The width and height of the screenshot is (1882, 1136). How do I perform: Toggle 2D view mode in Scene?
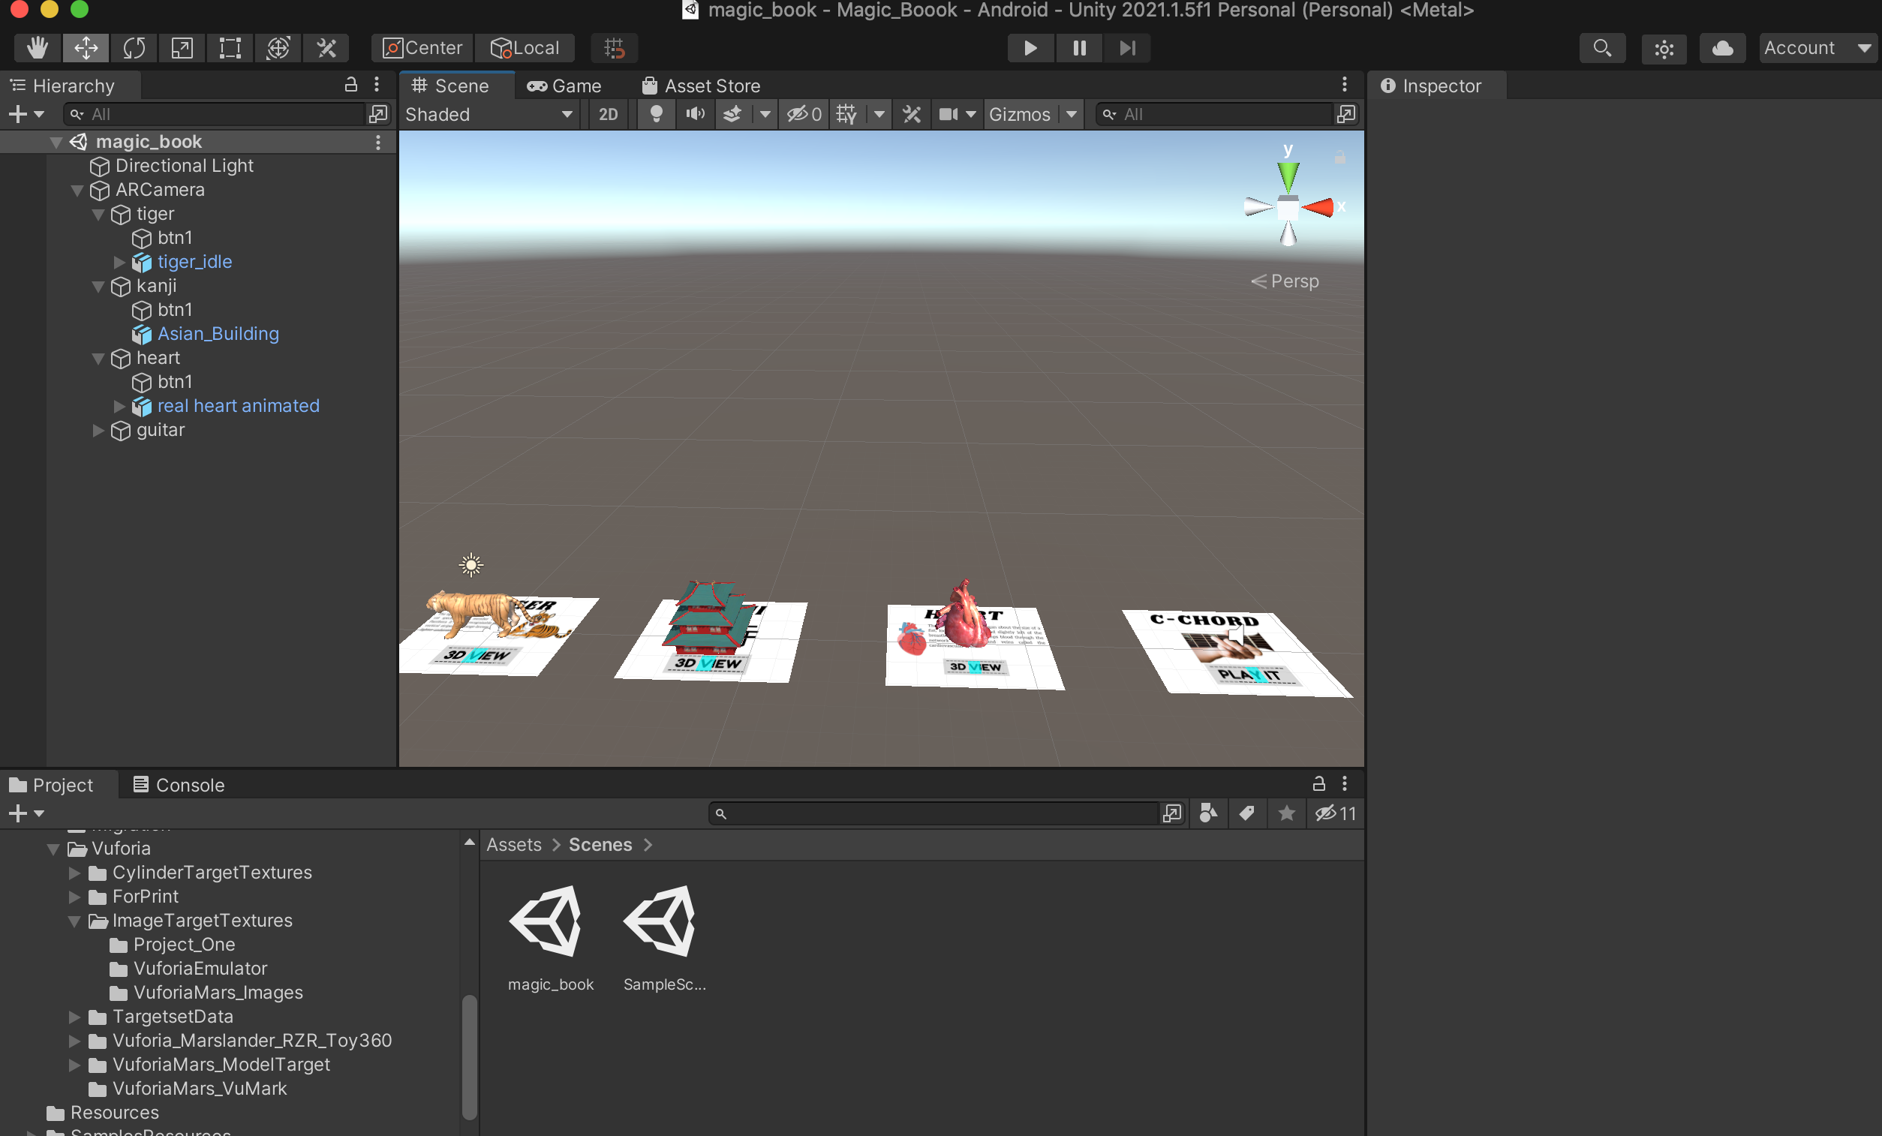(x=608, y=115)
